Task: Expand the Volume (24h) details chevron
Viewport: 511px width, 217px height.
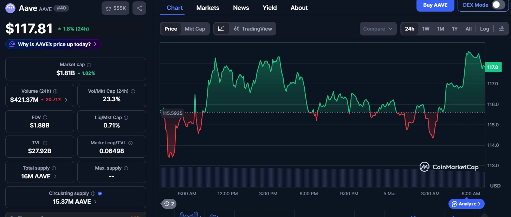Action: coord(65,99)
